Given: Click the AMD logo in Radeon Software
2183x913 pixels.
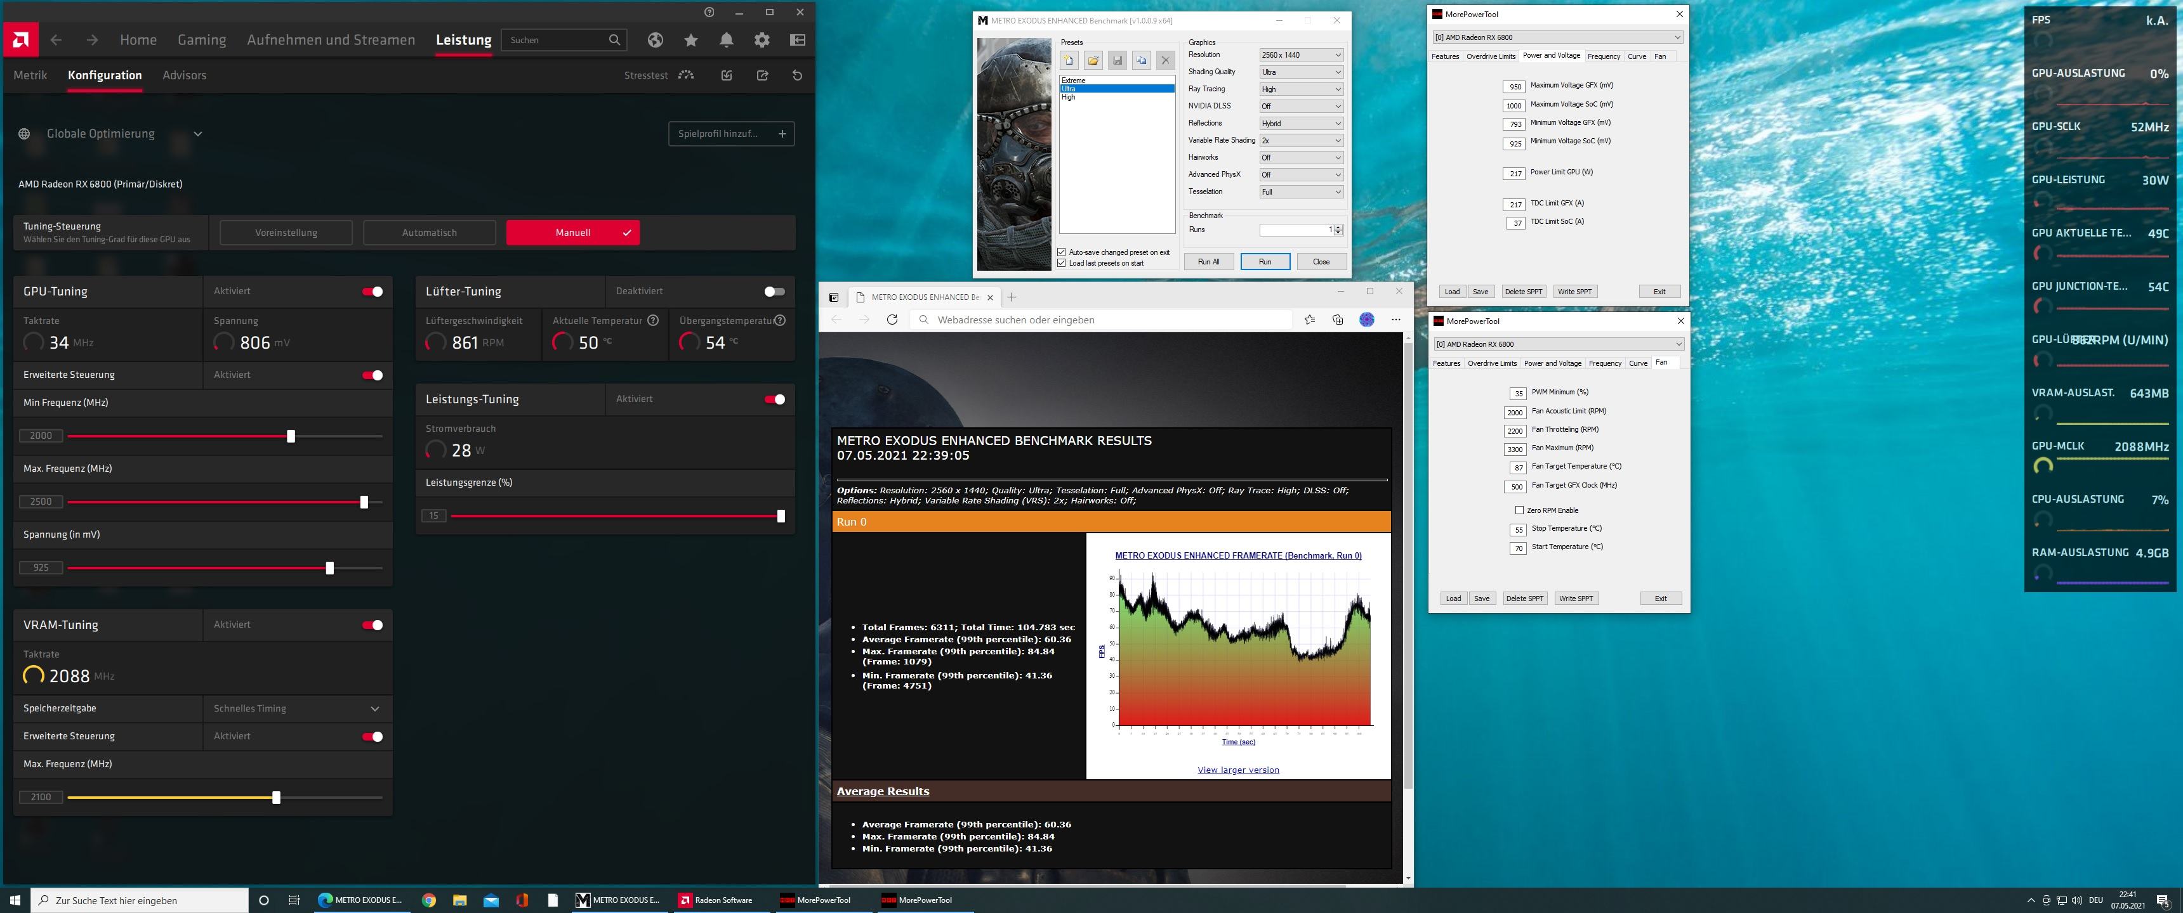Looking at the screenshot, I should pyautogui.click(x=20, y=40).
